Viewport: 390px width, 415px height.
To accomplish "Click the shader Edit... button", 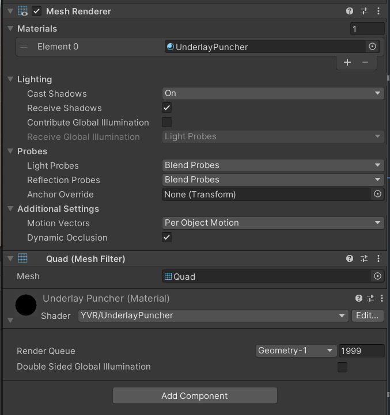I will pyautogui.click(x=367, y=315).
